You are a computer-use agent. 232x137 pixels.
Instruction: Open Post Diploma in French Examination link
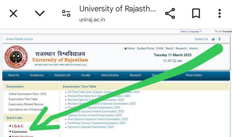[98, 119]
